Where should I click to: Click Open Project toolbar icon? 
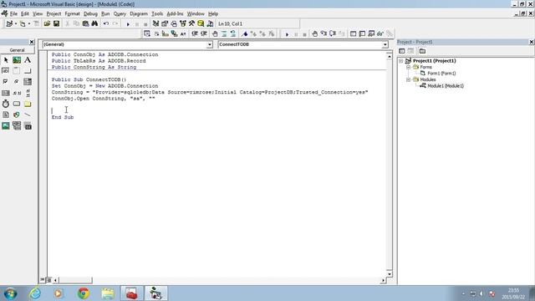pos(47,23)
